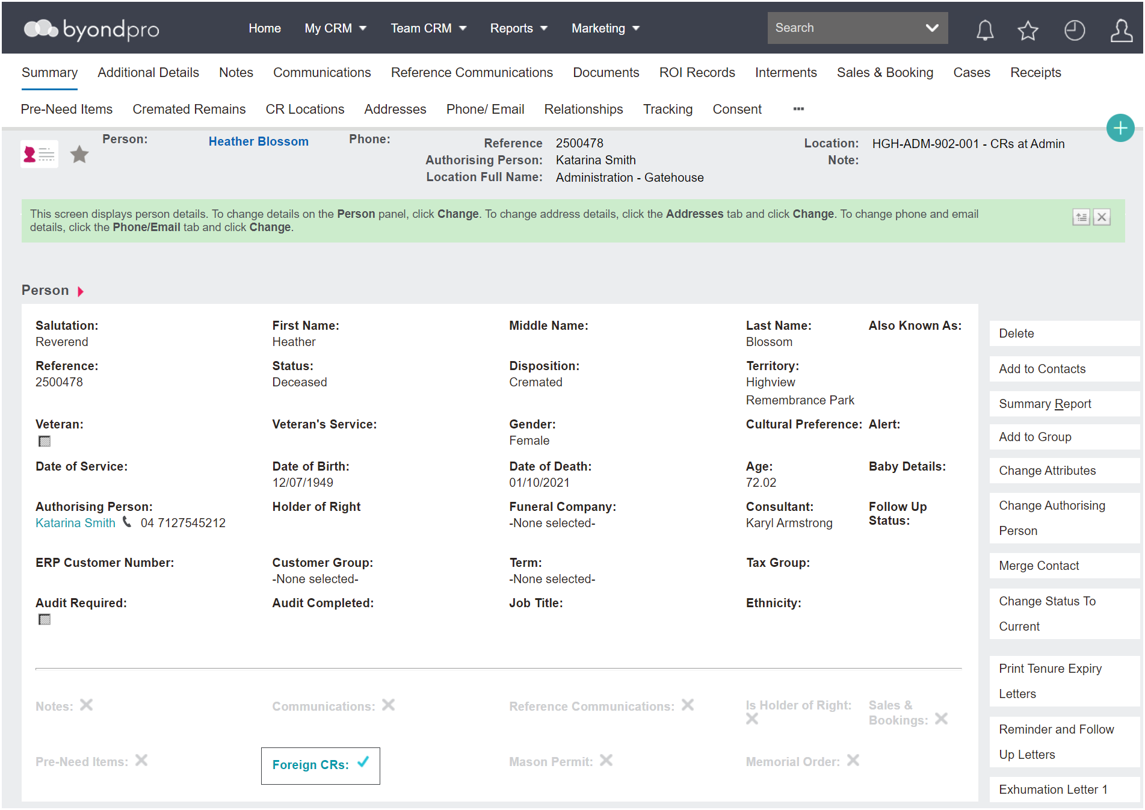Click the Reference Communications X indicator
1145x810 pixels.
pos(688,705)
